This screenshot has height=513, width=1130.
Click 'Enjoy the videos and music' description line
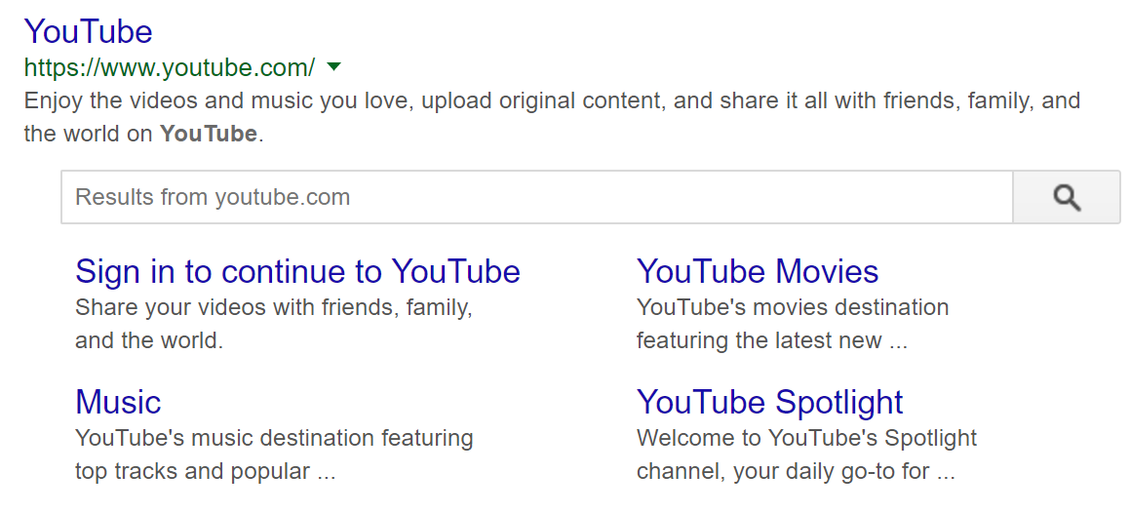click(552, 100)
